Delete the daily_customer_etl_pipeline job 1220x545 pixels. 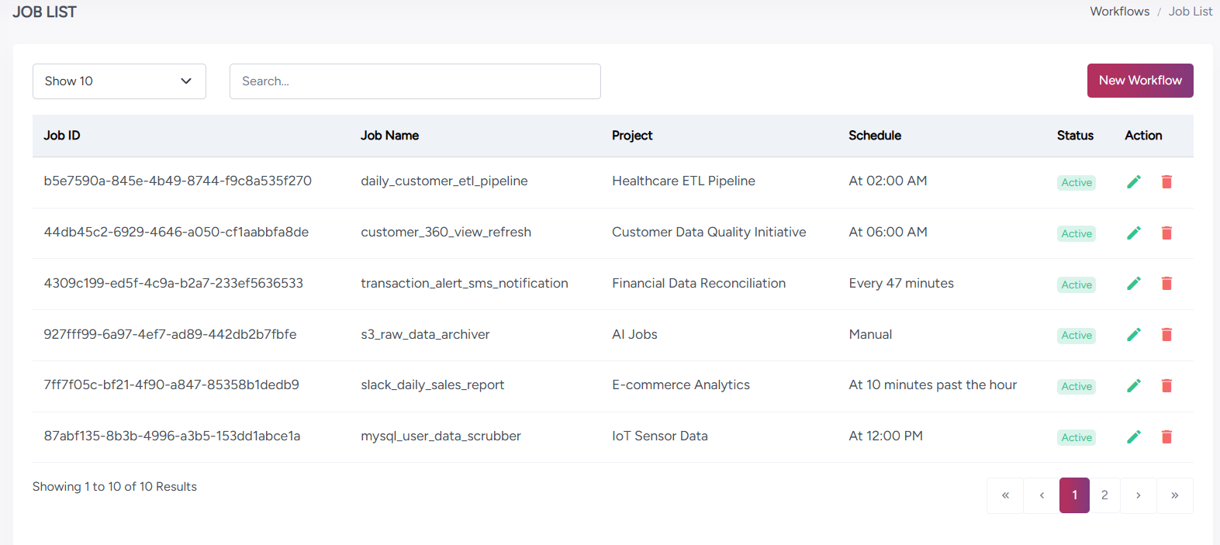pyautogui.click(x=1166, y=182)
